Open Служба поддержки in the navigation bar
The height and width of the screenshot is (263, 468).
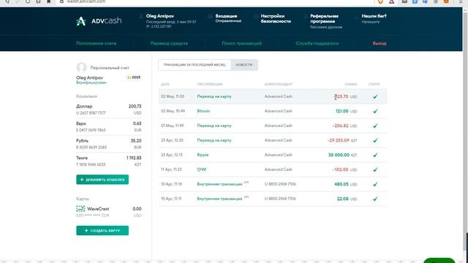coord(317,43)
